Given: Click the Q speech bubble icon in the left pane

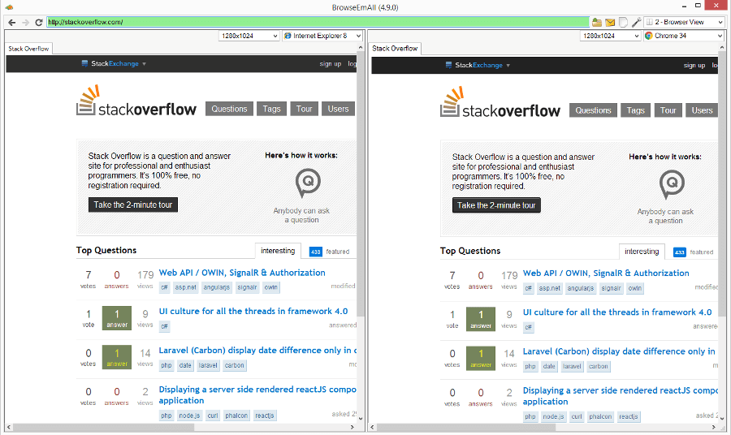Looking at the screenshot, I should click(308, 183).
